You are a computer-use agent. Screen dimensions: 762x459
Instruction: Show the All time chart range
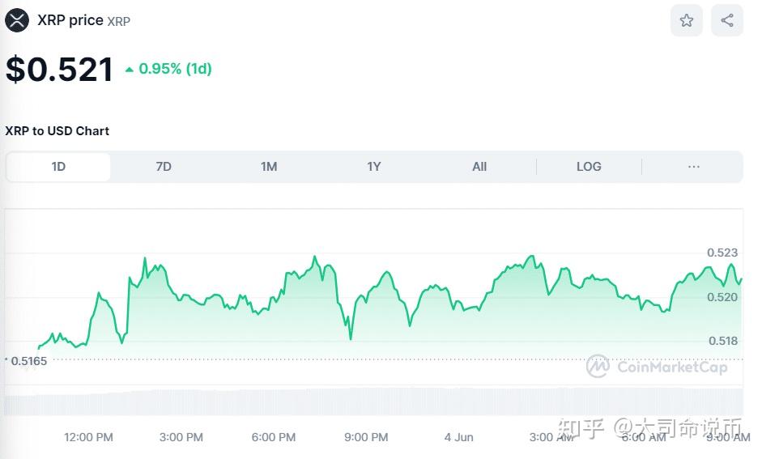point(479,167)
